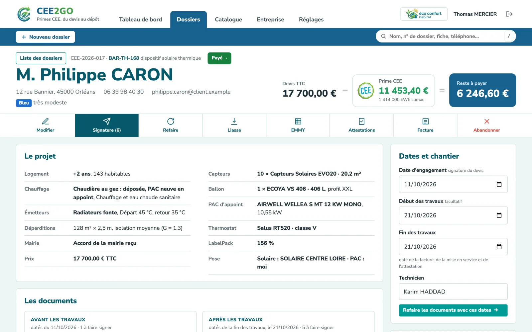
Task: Open the Payé status dropdown
Action: click(x=219, y=58)
